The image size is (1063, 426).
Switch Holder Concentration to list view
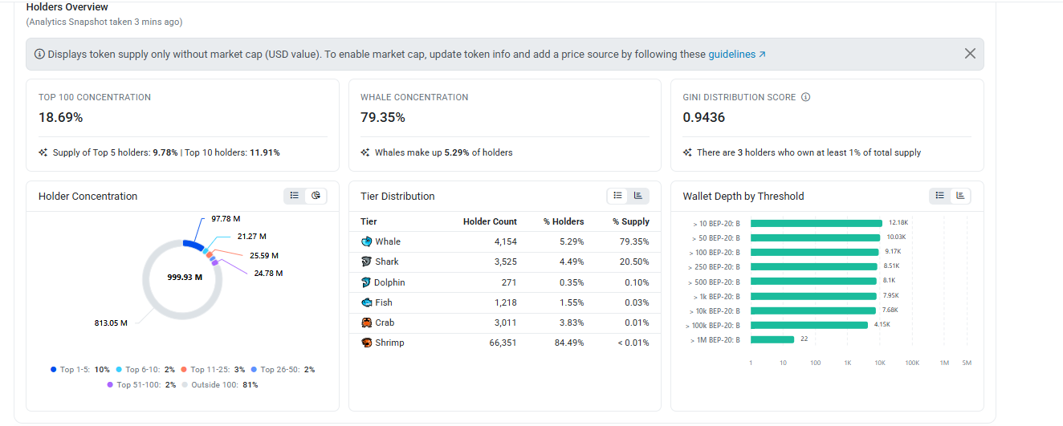pyautogui.click(x=295, y=196)
